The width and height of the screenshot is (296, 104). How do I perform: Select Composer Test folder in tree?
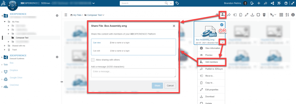[x=22, y=38]
